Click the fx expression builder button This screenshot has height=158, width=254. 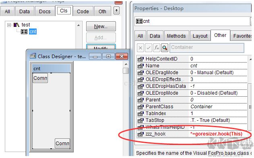coord(157,48)
